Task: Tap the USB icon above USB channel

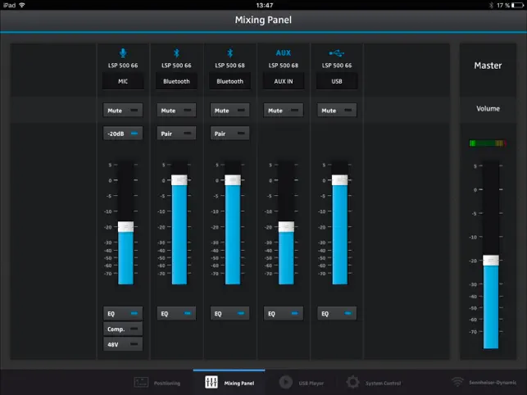Action: click(336, 52)
